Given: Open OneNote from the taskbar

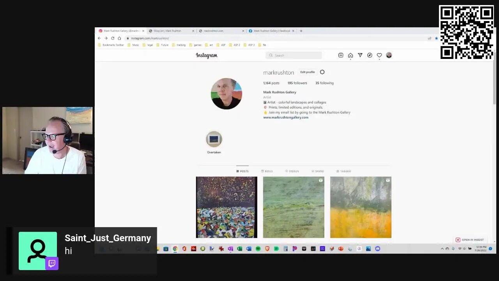Looking at the screenshot, I should point(230,249).
